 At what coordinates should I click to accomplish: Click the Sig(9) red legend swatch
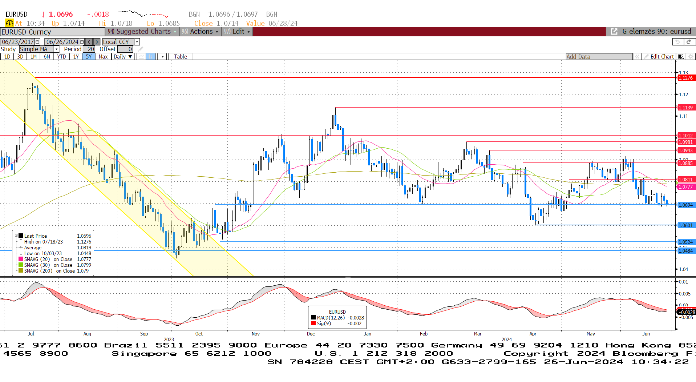click(x=313, y=323)
